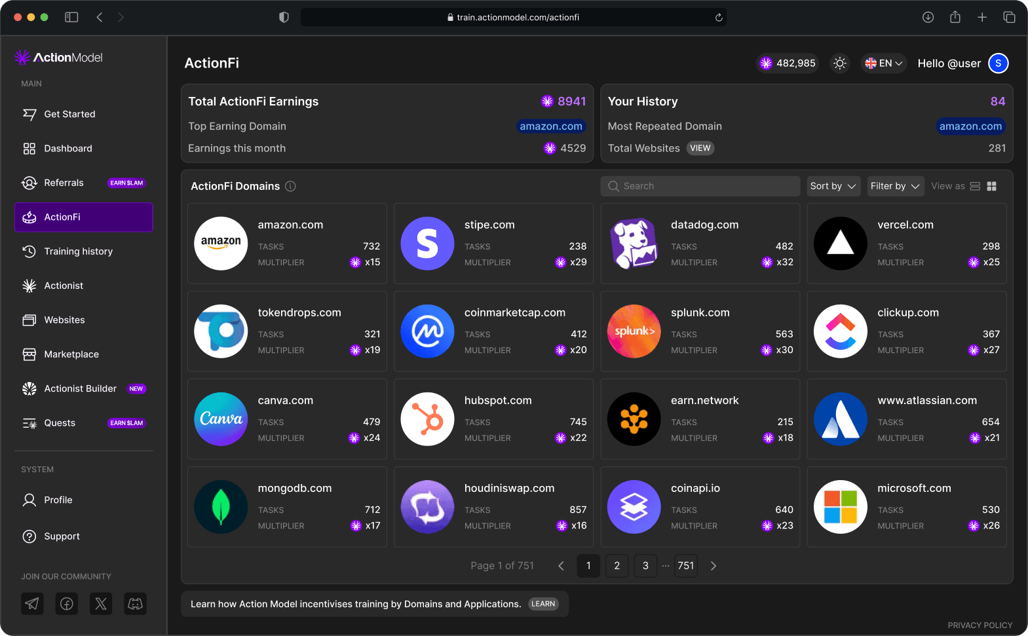Click amazon.com link under Top Earning Domain
This screenshot has height=636, width=1028.
click(x=551, y=126)
